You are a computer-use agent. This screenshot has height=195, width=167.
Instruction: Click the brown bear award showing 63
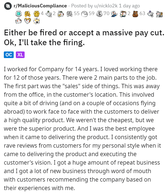click(135, 13)
